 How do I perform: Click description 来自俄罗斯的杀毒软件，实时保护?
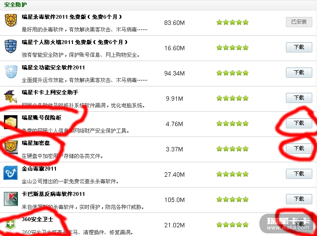(x=83, y=207)
